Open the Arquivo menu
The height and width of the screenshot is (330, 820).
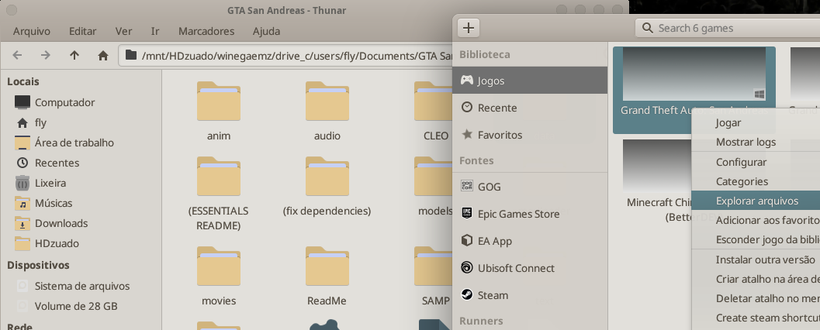pos(32,31)
